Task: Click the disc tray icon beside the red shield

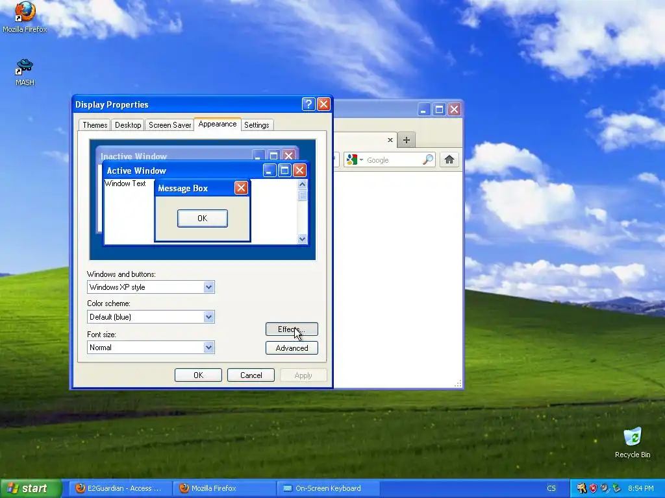Action: 605,488
